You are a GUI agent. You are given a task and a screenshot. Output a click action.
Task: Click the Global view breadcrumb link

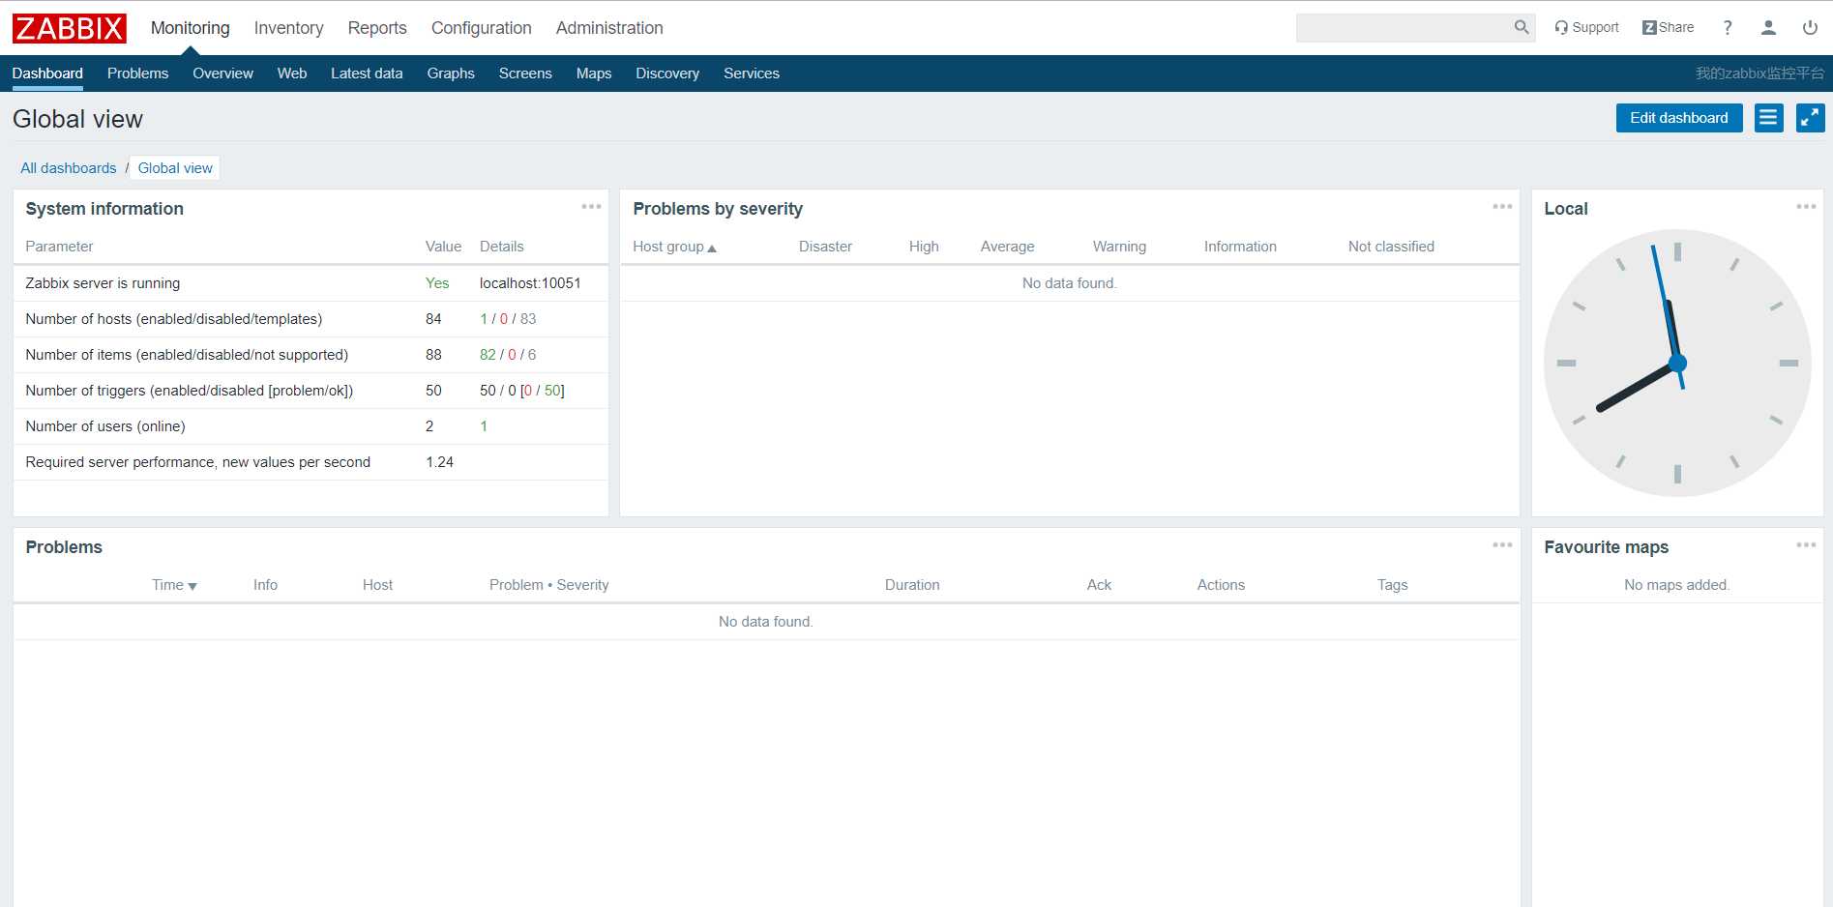click(175, 168)
